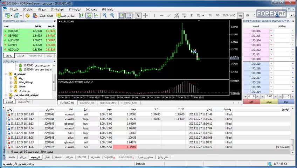Screen dimensions: 297x168
Task: Switch chart to H1 timeframe
Action: (x=240, y=15)
